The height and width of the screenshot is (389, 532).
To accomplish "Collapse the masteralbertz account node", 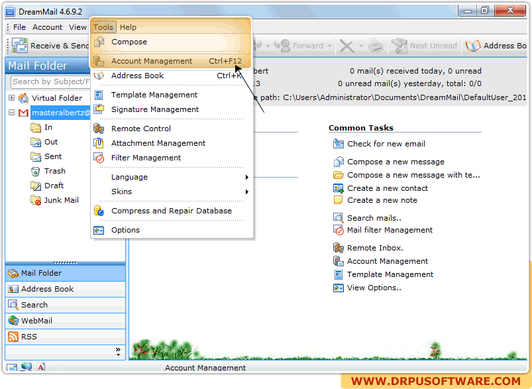I will point(11,113).
